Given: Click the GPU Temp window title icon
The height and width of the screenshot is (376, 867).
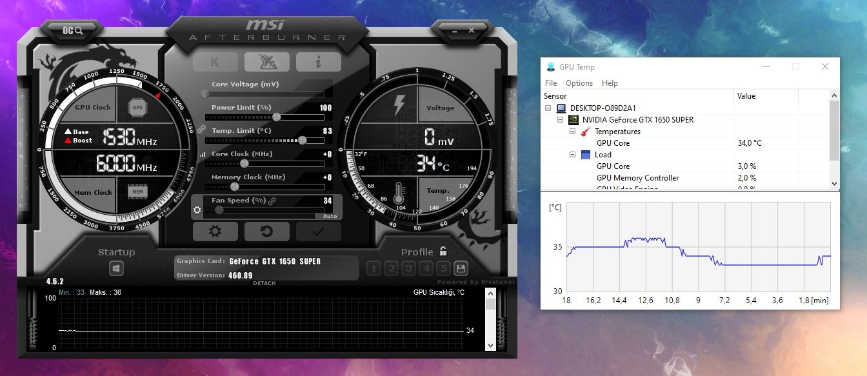Looking at the screenshot, I should tap(551, 66).
